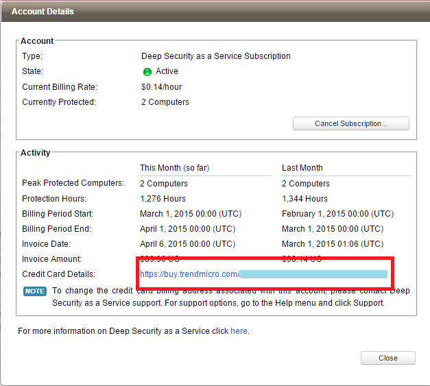
Task: Click the Currently Protected '2 Computers' value
Action: click(165, 102)
